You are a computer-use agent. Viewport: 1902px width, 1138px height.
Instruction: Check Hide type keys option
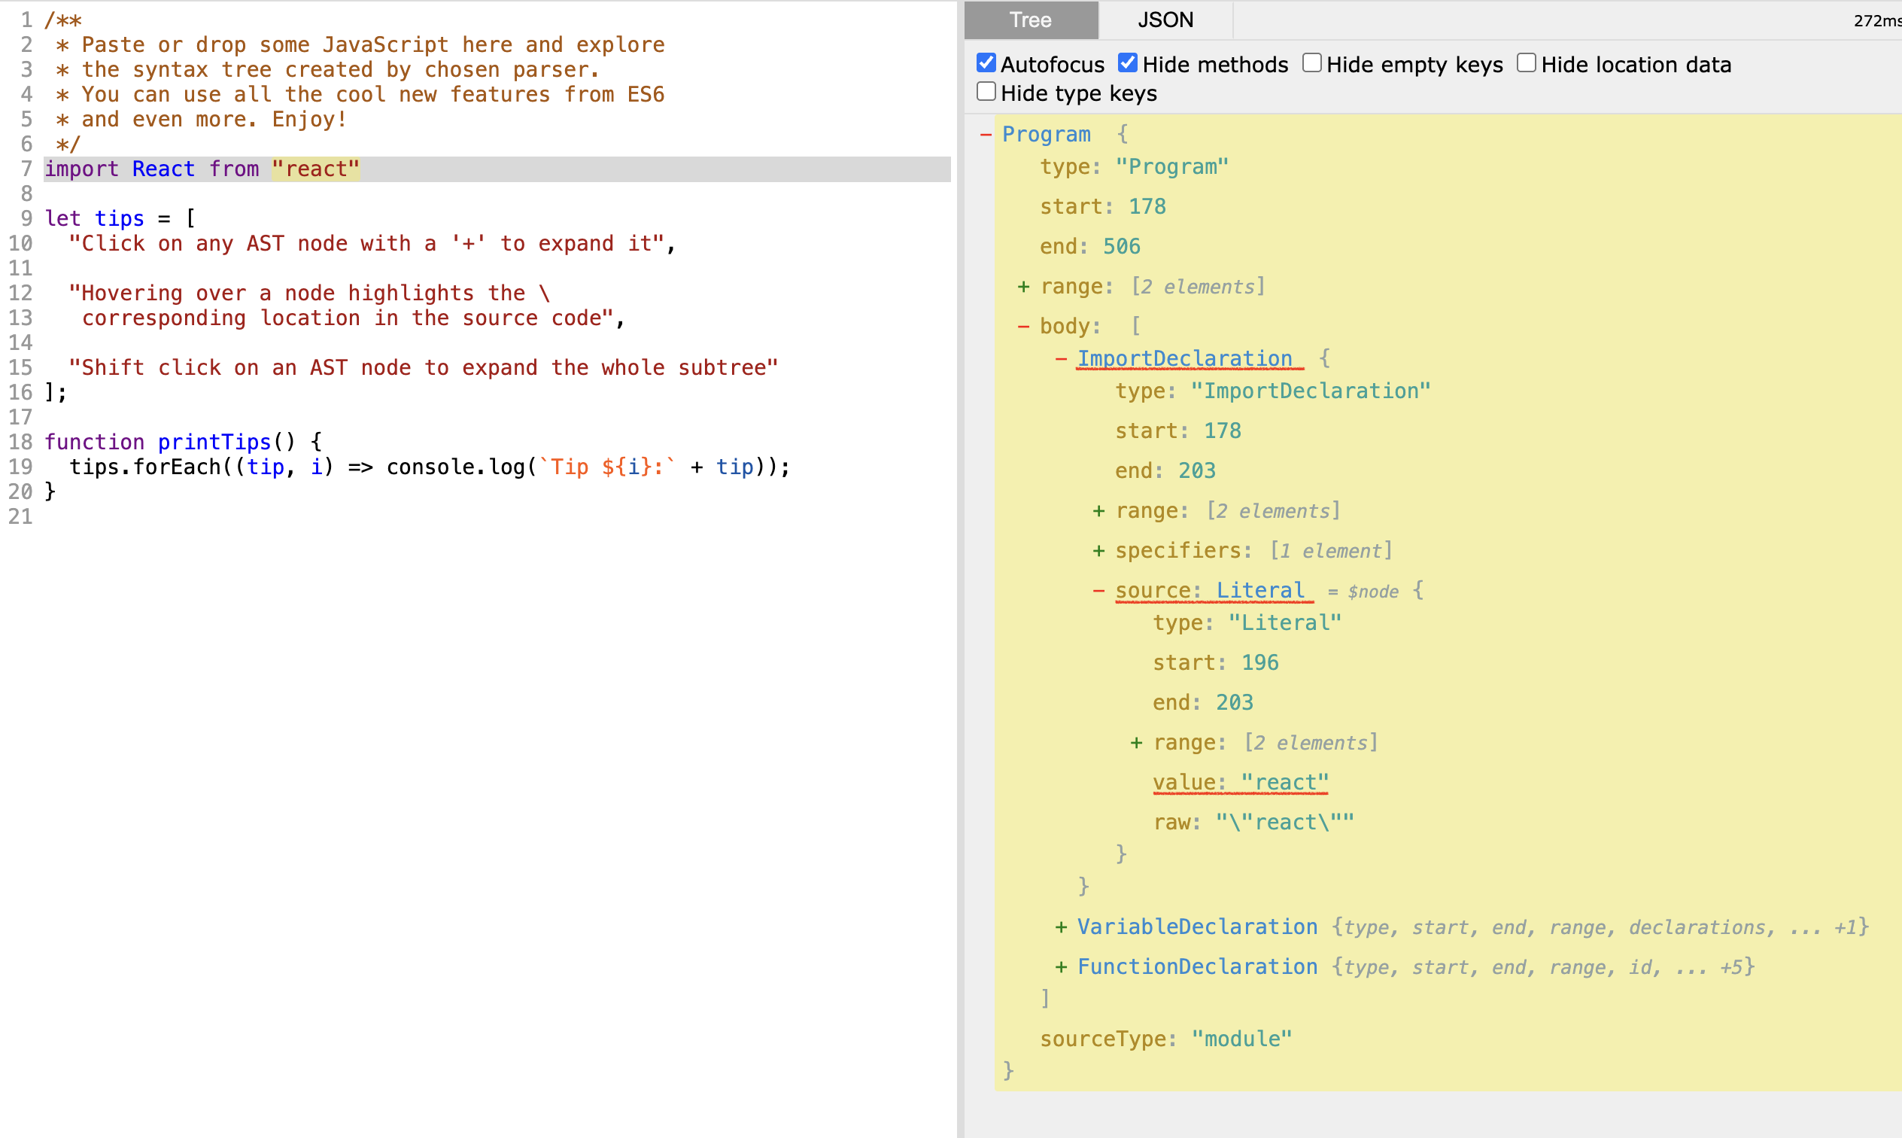point(986,92)
